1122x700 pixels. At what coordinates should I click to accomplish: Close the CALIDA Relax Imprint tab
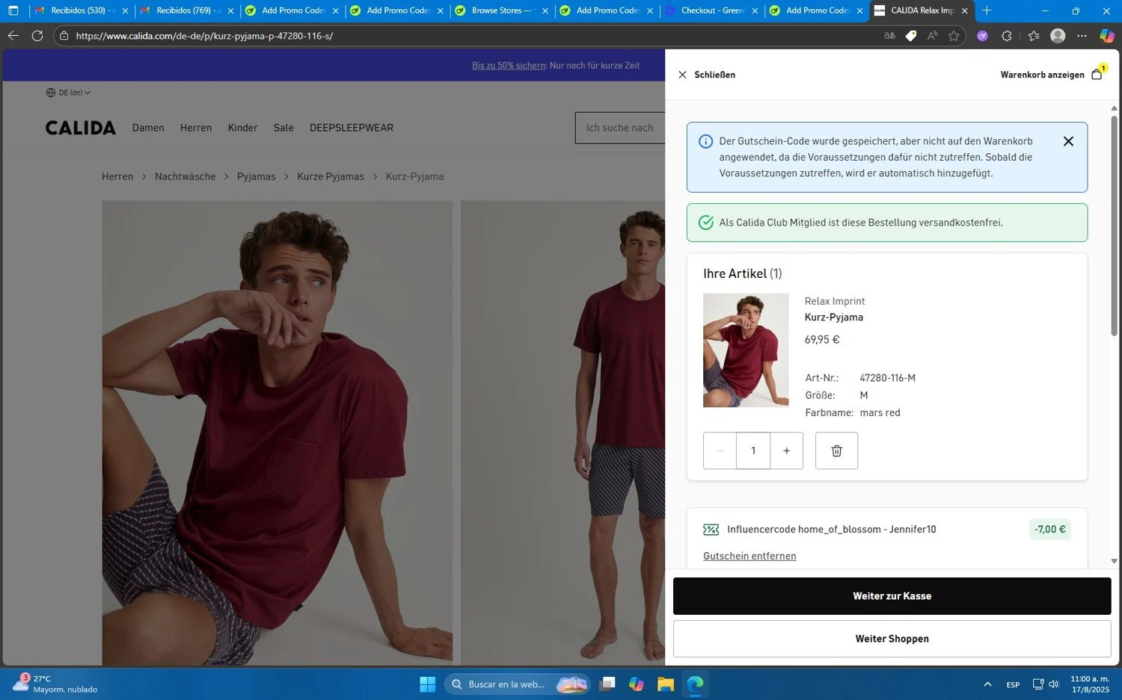(964, 10)
